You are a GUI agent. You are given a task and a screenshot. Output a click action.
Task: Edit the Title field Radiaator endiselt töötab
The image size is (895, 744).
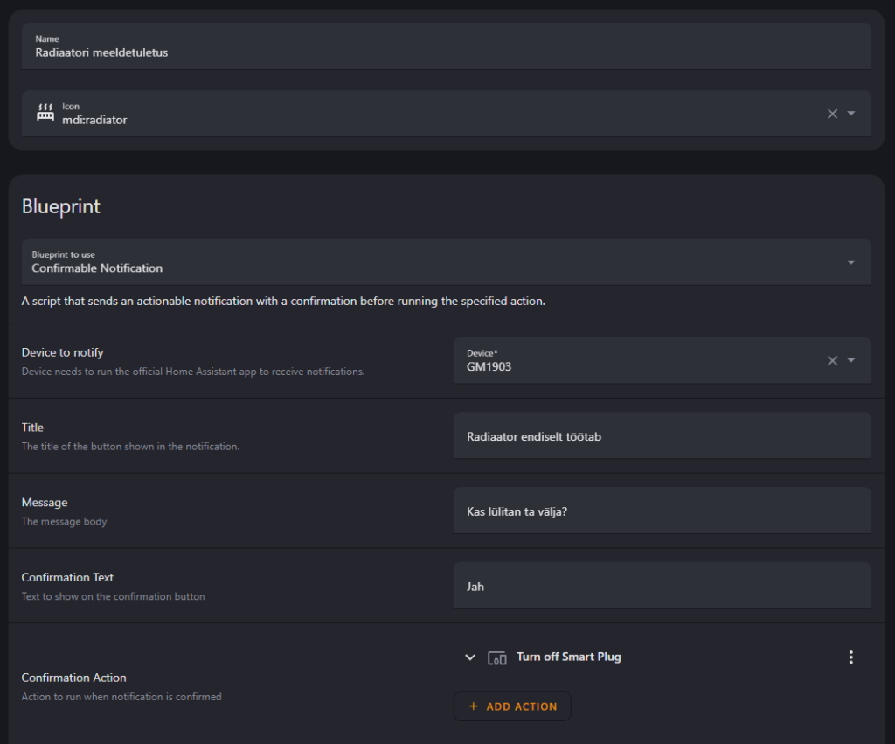point(663,435)
